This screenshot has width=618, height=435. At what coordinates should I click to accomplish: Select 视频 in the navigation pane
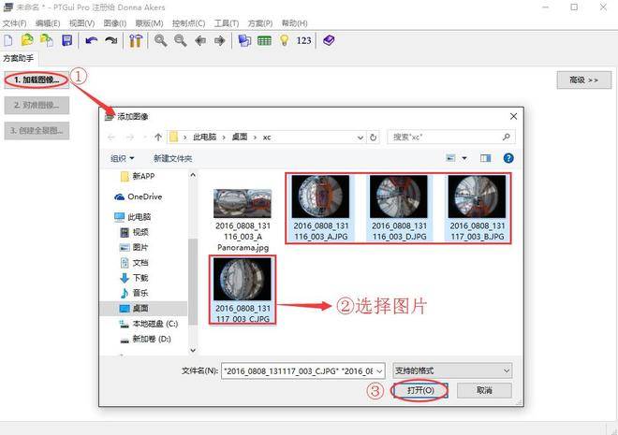pyautogui.click(x=134, y=232)
